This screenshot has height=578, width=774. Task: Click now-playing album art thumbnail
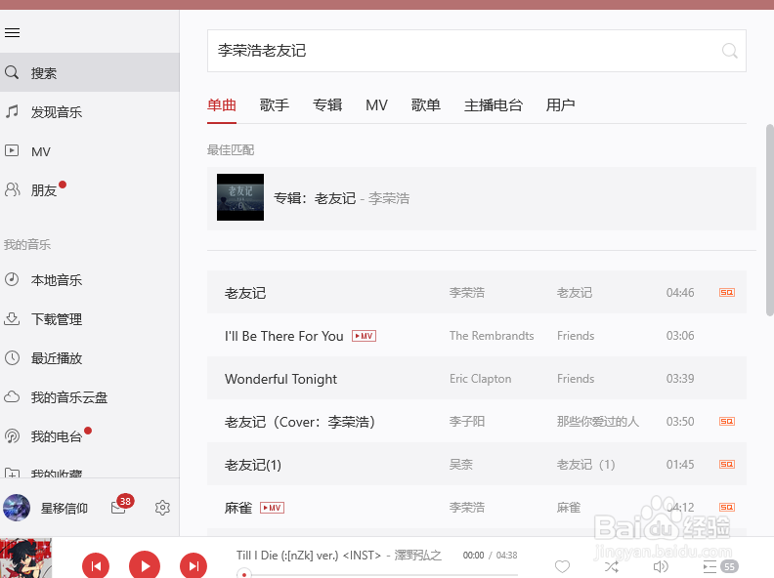point(25,557)
